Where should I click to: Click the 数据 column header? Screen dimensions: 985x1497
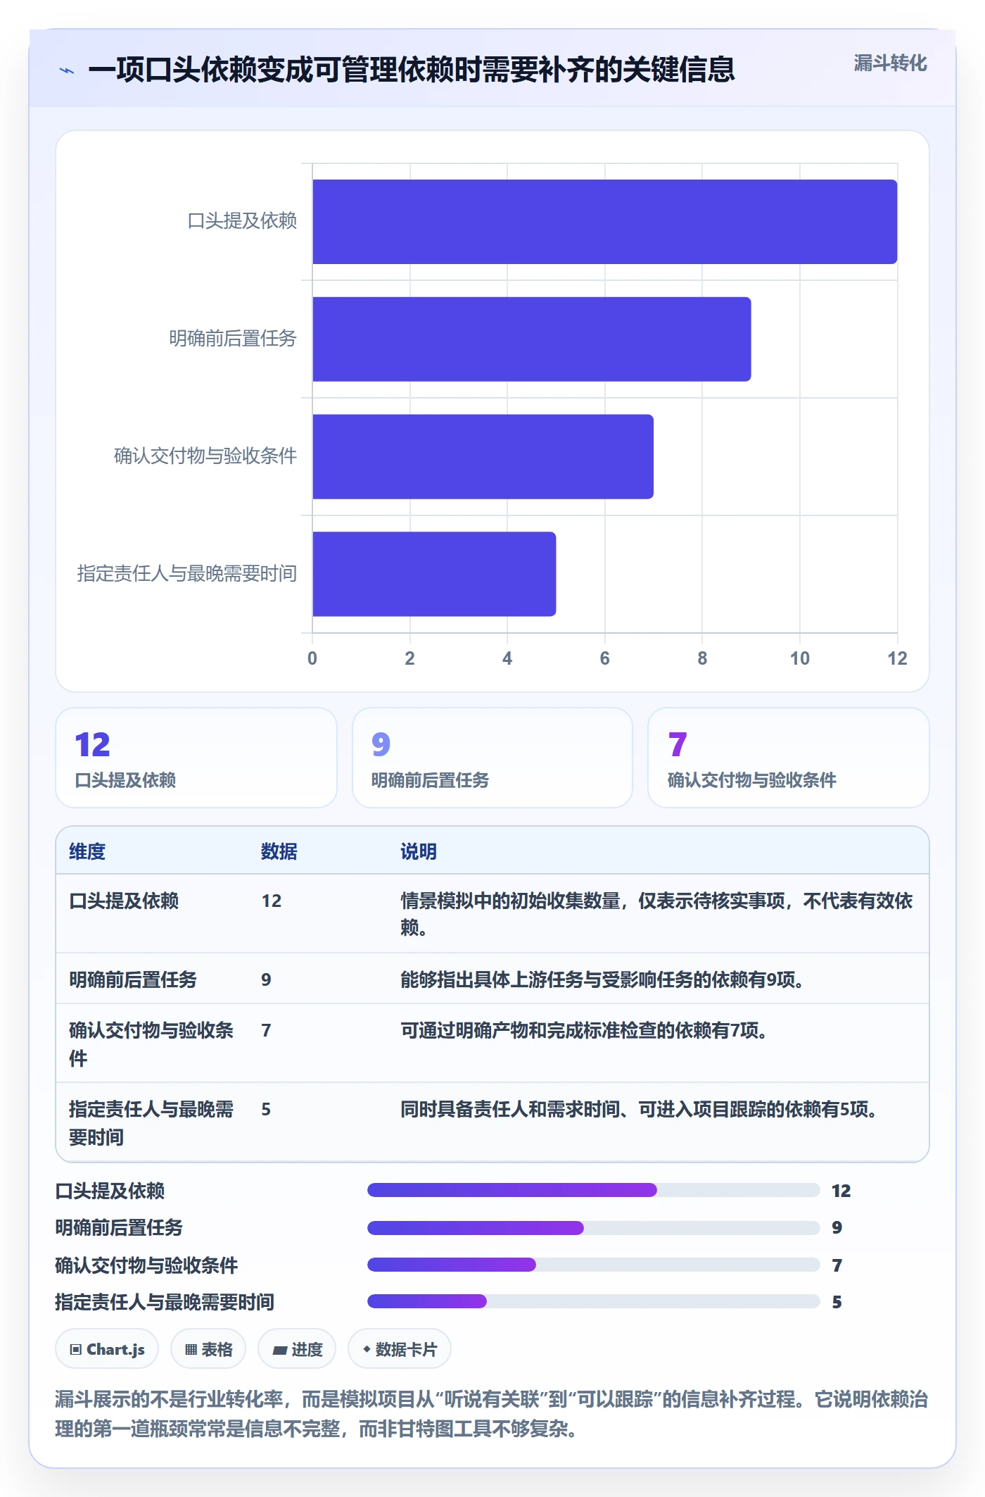point(279,851)
